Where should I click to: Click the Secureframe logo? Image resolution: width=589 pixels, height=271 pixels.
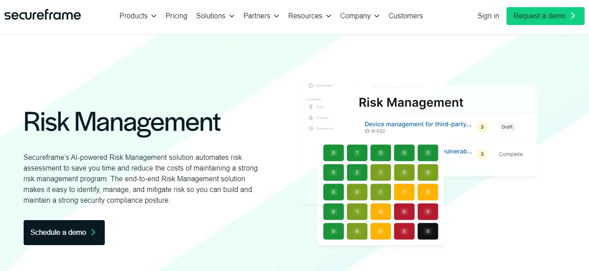pos(43,15)
